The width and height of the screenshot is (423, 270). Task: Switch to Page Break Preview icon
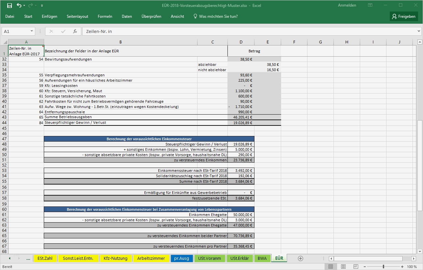click(356, 266)
